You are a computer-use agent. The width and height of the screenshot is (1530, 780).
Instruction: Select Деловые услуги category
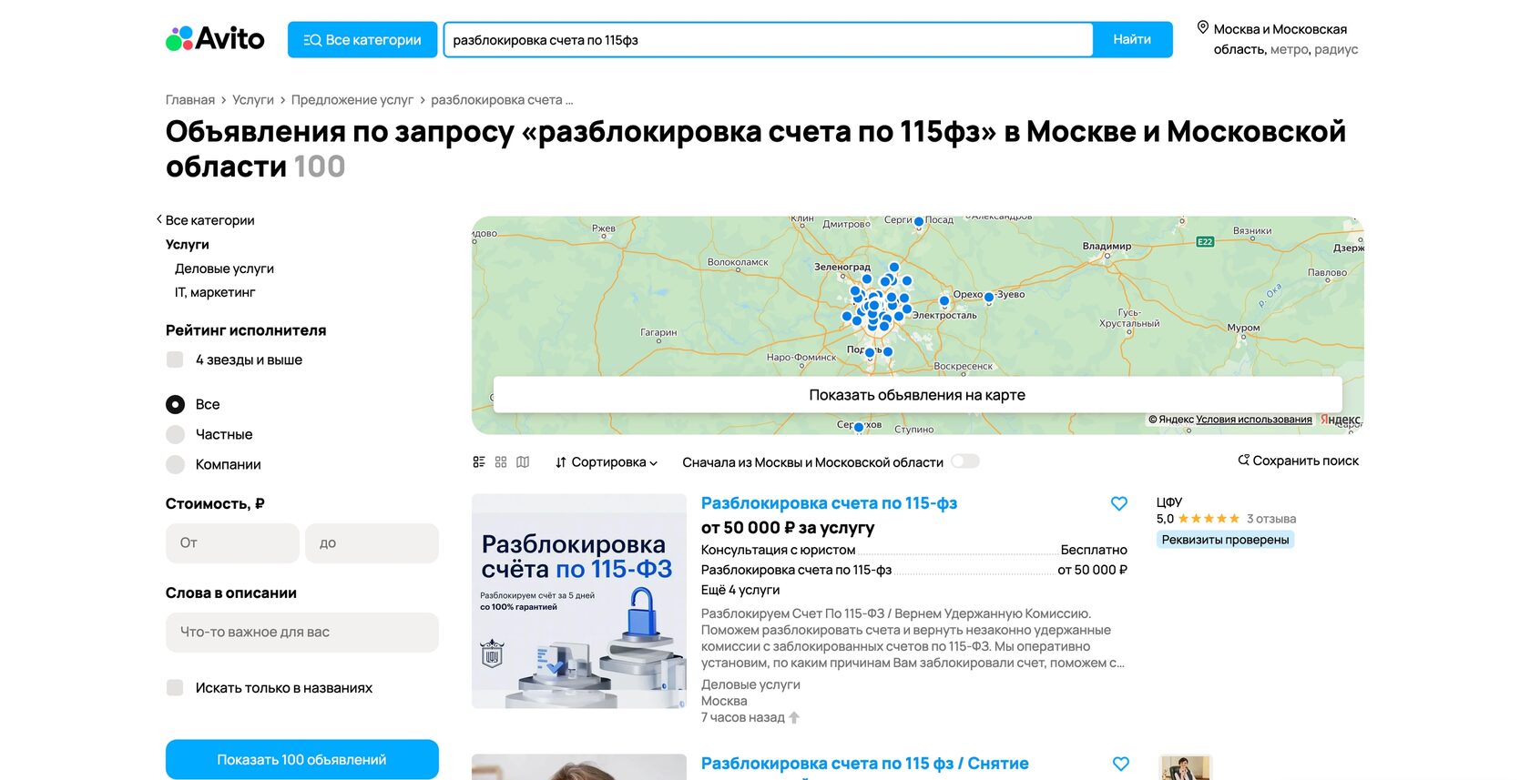coord(224,268)
